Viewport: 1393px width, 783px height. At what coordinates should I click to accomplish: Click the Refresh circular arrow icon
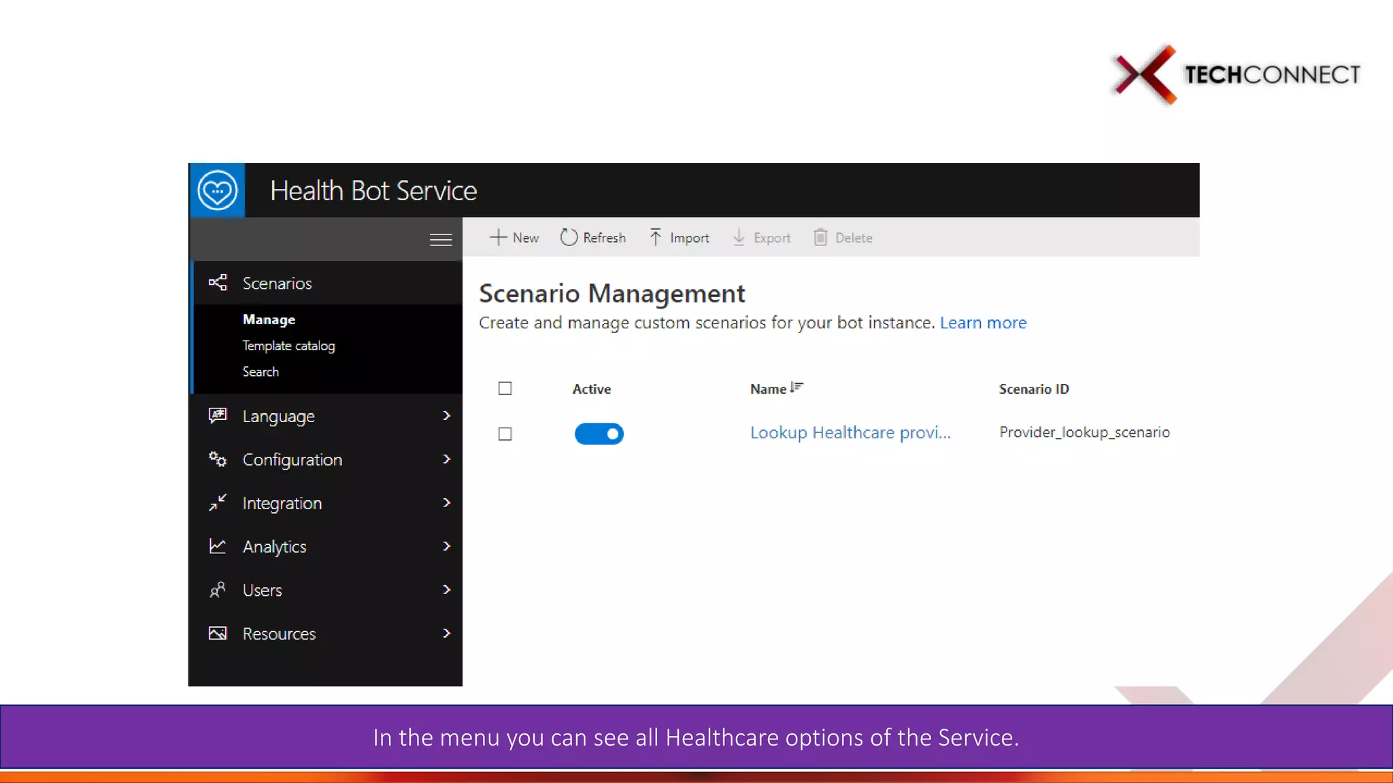569,237
